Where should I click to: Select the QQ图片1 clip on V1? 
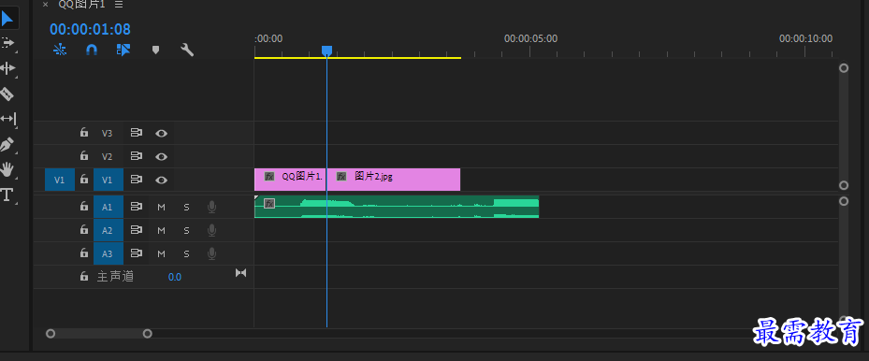pyautogui.click(x=290, y=180)
